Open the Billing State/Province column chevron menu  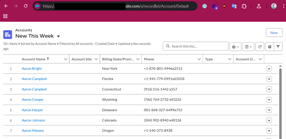click(x=138, y=59)
